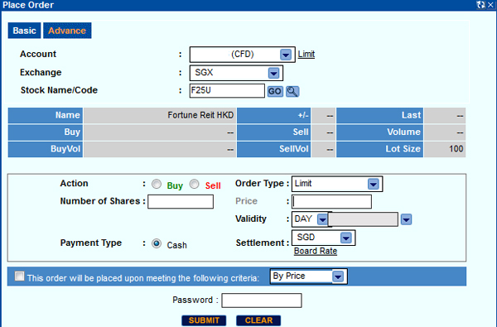Switch to the Advance tab

point(67,31)
